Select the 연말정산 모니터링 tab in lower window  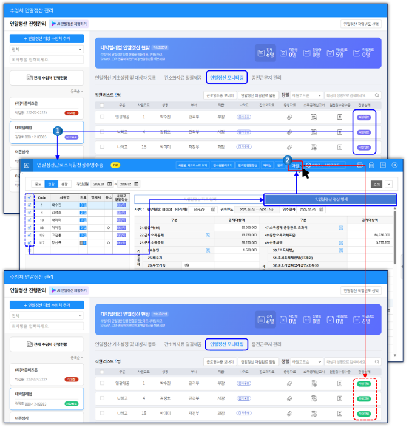(x=227, y=344)
